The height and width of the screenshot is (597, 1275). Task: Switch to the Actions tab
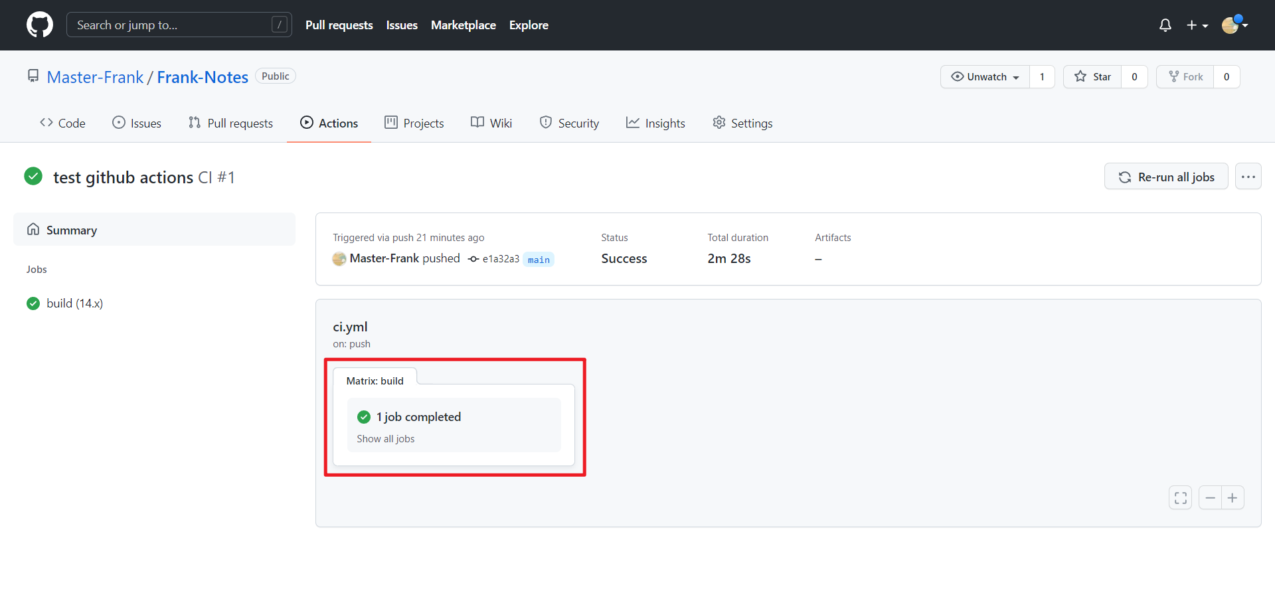329,123
